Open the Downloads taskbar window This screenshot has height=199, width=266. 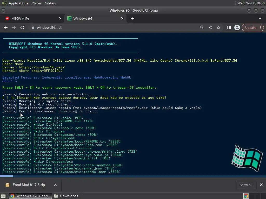click(x=66, y=196)
